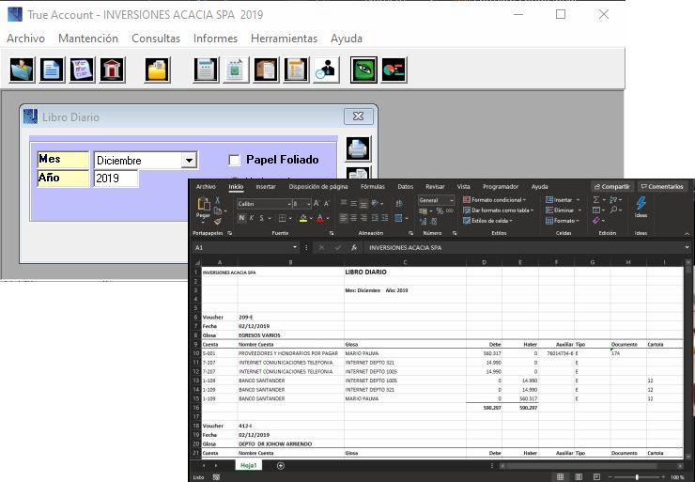Viewport: 695px width, 482px height.
Task: Click the AutoSum sigma icon in Excel
Action: (596, 199)
